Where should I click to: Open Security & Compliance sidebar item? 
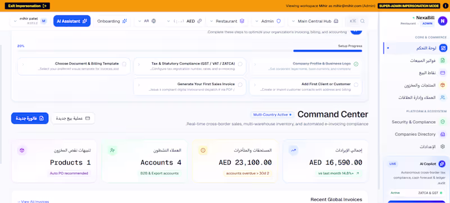coord(418,122)
